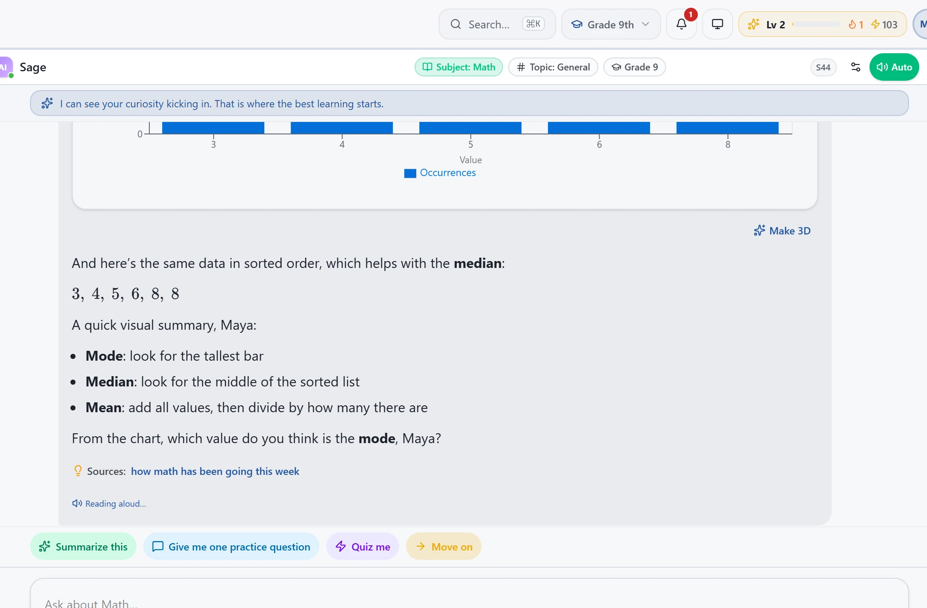Click Give me one practice question
927x608 pixels.
coord(231,546)
